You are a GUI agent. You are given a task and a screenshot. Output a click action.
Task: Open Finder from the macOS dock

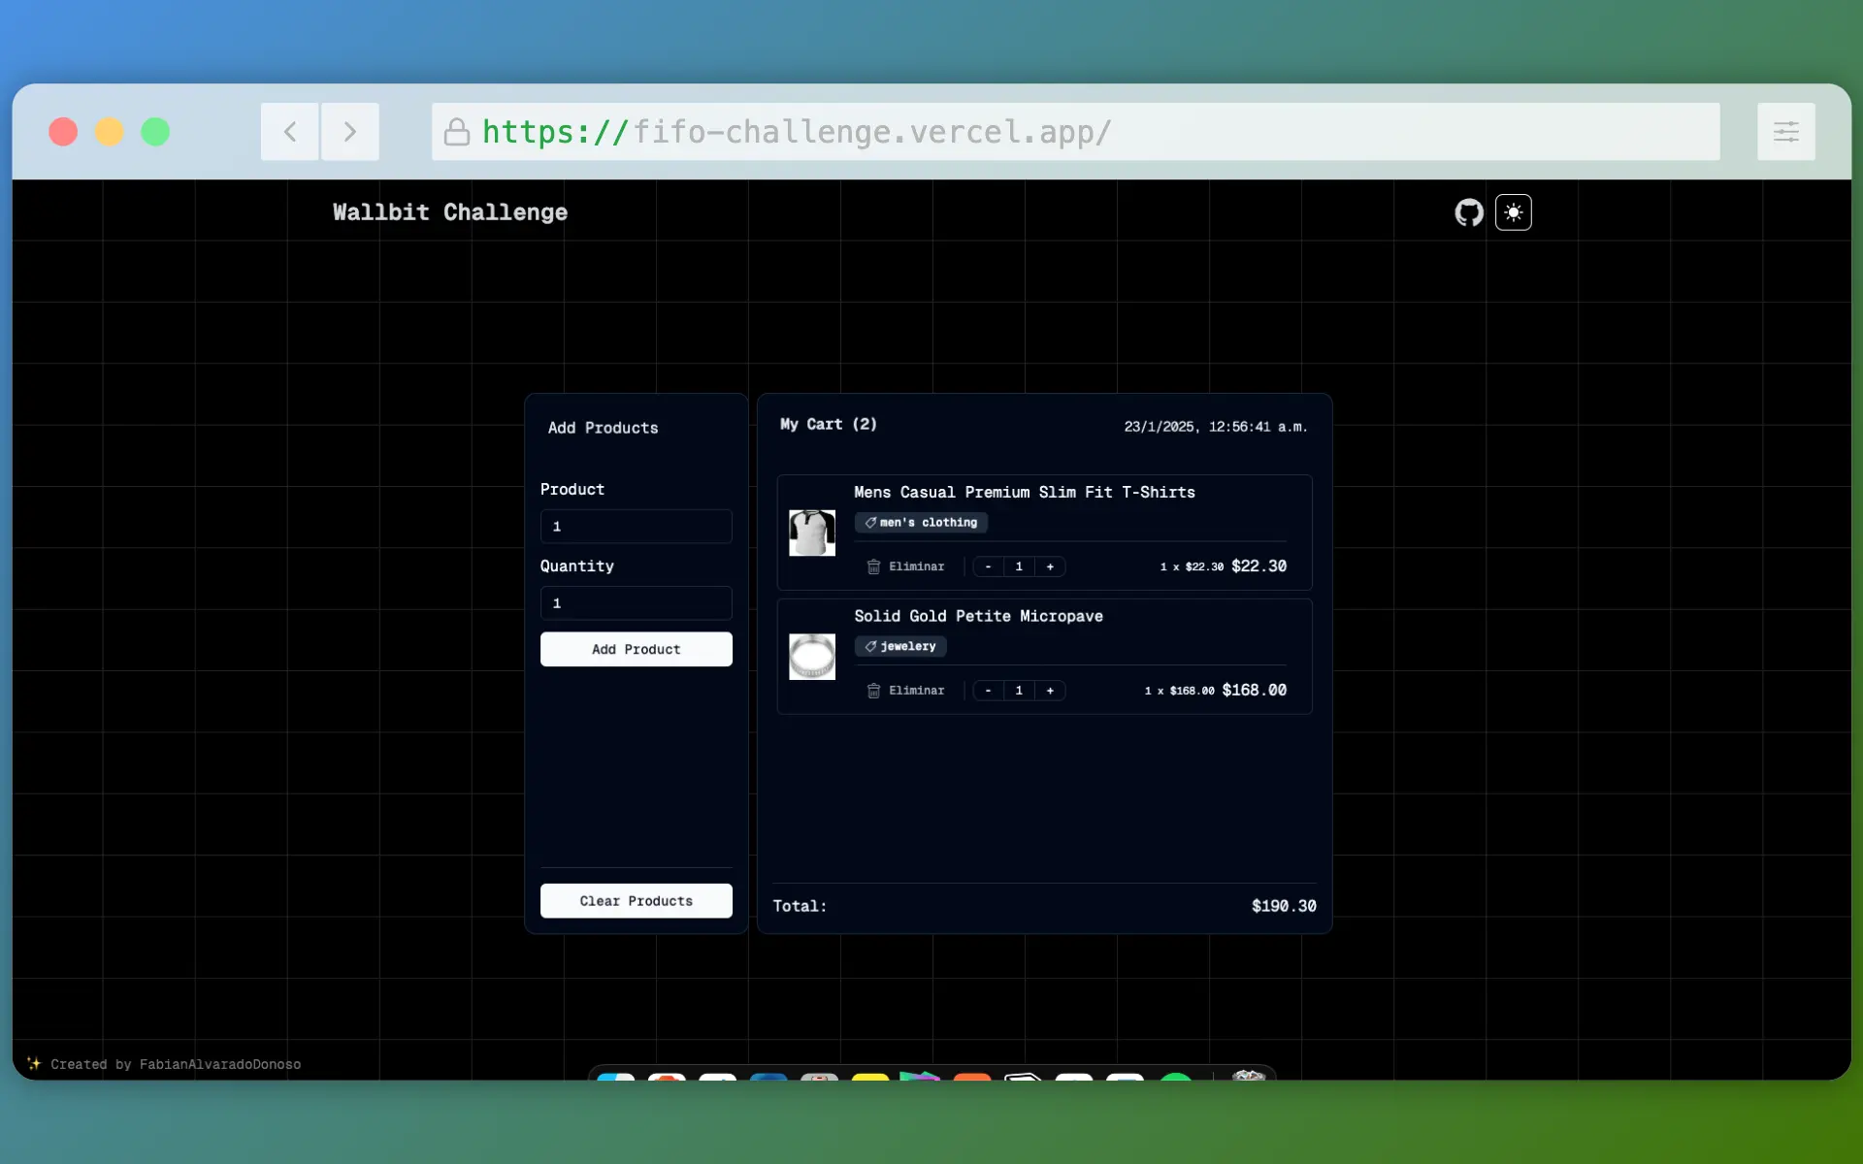pyautogui.click(x=618, y=1077)
